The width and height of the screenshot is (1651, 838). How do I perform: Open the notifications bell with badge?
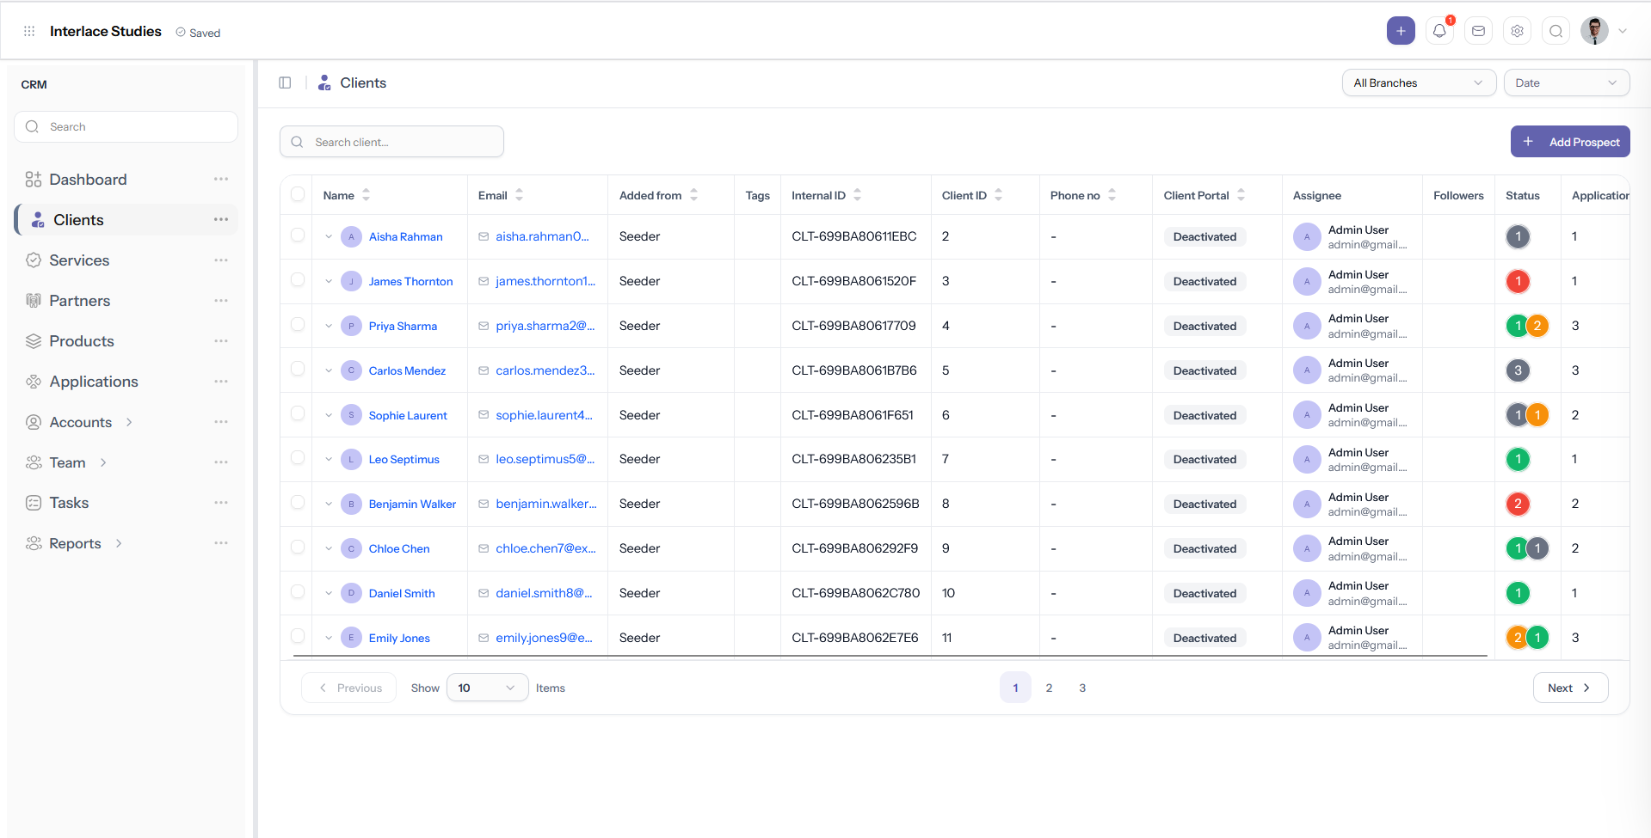click(x=1439, y=30)
